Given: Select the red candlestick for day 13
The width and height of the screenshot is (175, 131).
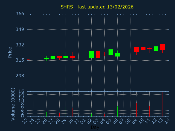Looking at the screenshot, I should (162, 47).
